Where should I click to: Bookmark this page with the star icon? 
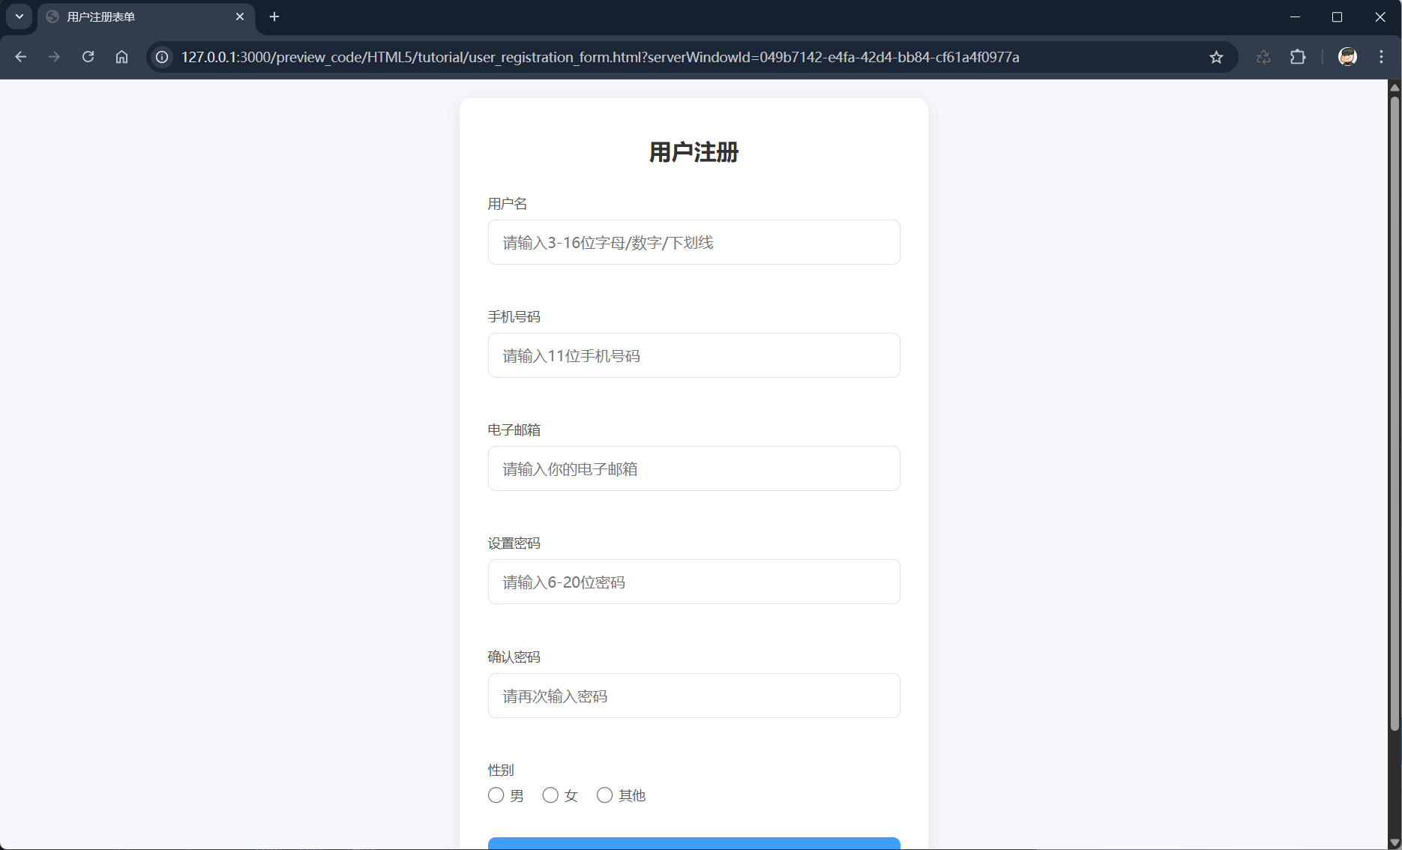pos(1216,57)
